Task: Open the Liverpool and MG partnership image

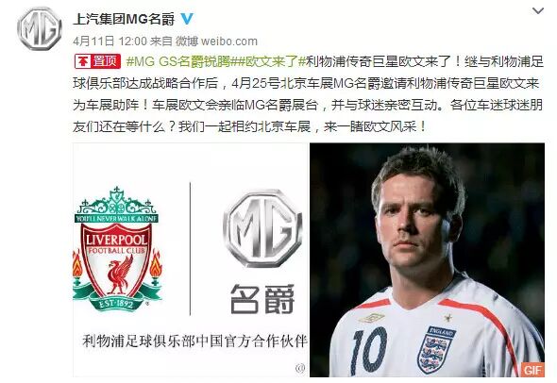Action: [x=190, y=259]
